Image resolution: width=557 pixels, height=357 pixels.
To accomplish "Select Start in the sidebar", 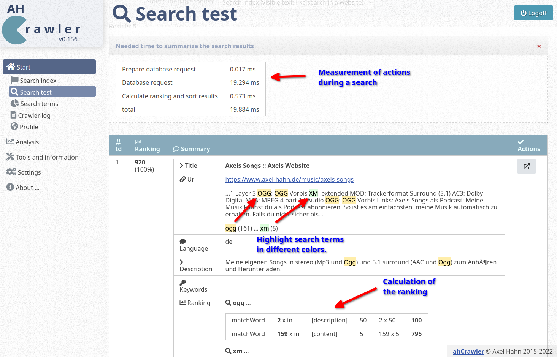I will pos(49,67).
